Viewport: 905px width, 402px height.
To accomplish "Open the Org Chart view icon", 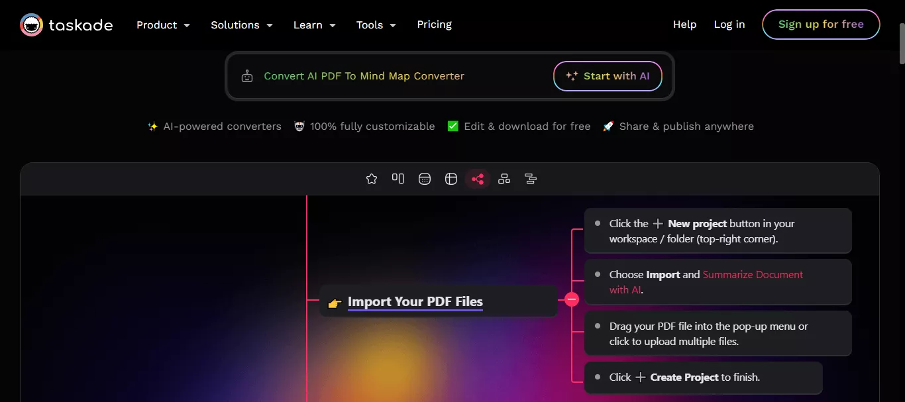I will tap(504, 178).
